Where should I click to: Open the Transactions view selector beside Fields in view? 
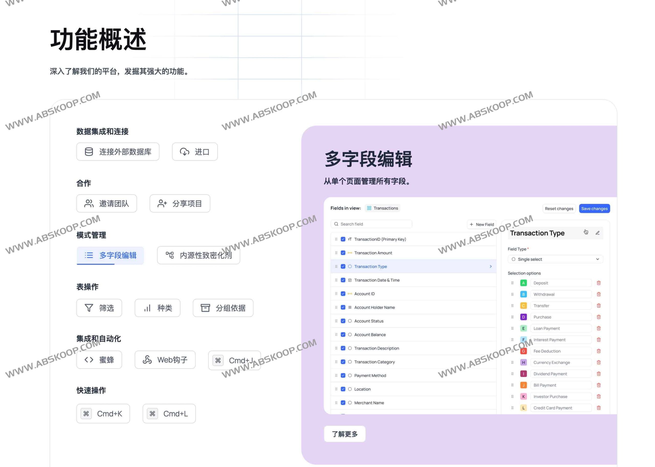coord(383,208)
